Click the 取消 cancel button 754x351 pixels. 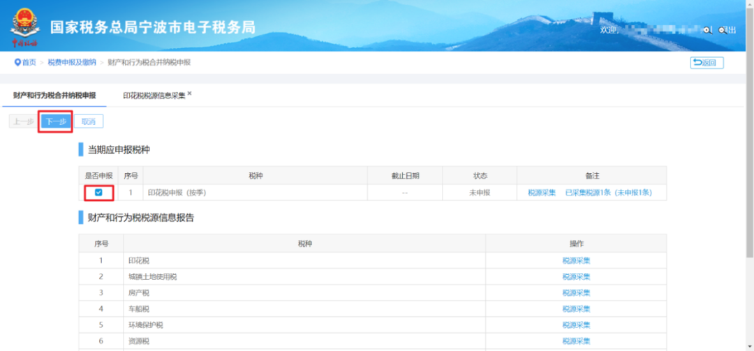89,121
